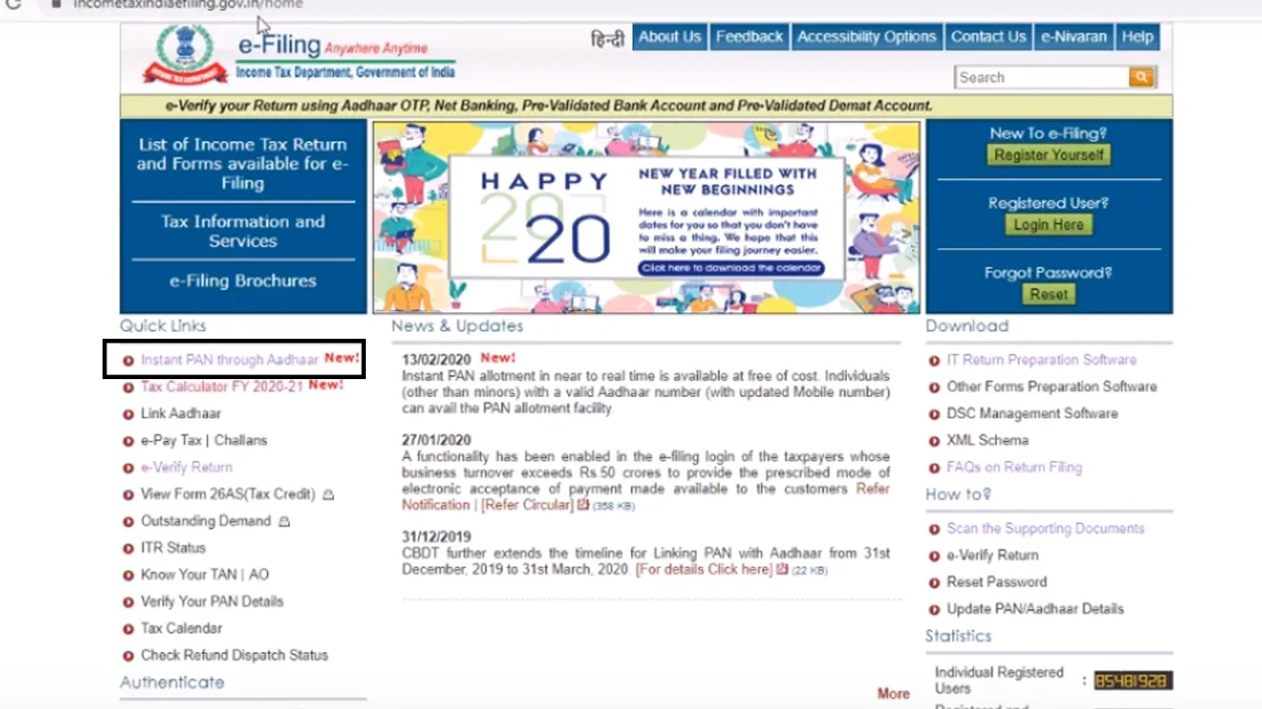
Task: Focus the Search input field
Action: click(1042, 77)
